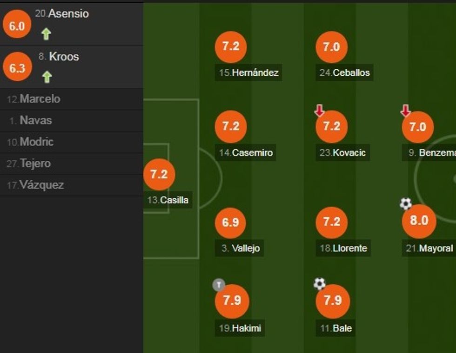
Task: Click the gray badge icon above Hakimi
Action: (x=219, y=284)
